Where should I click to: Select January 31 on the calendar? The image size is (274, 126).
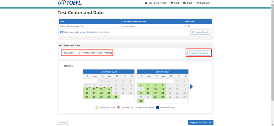(141, 101)
